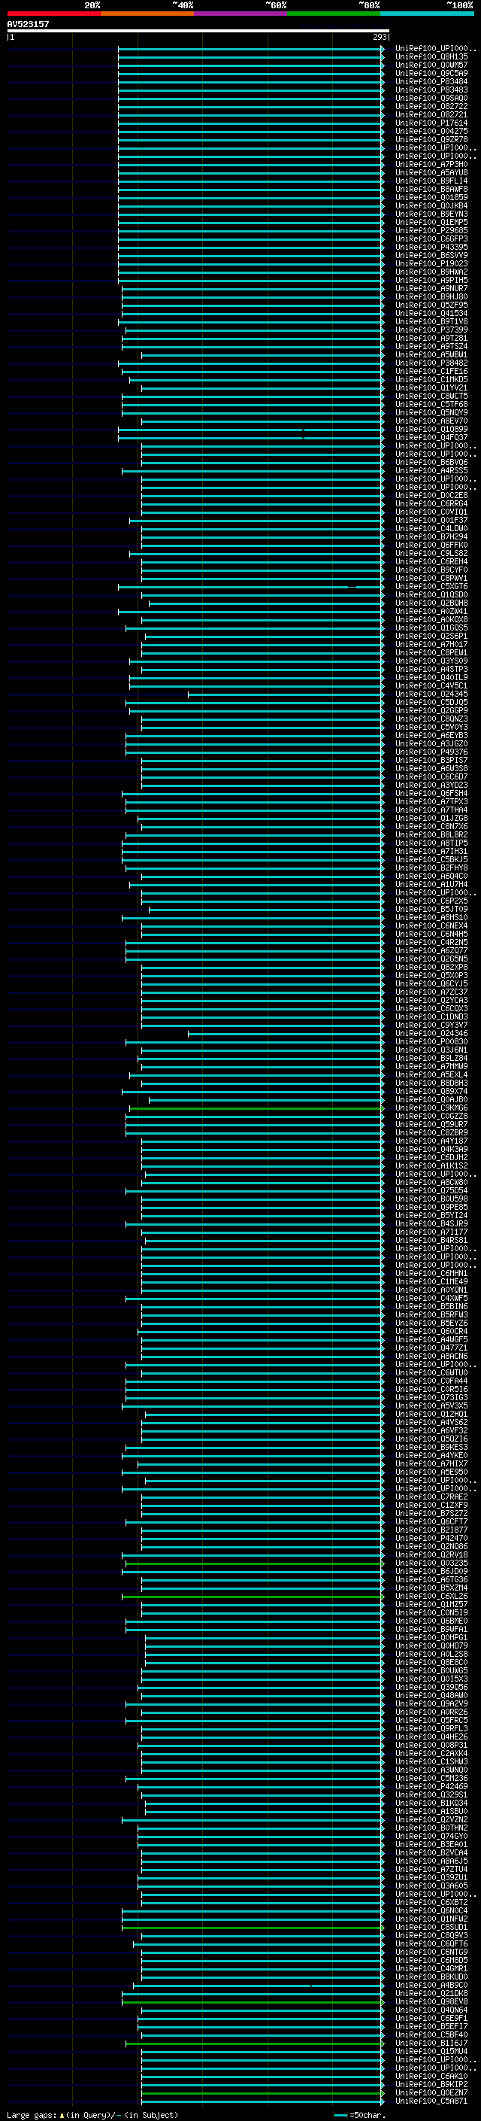Select UniRef100_Q4FQ37 label

tap(431, 437)
